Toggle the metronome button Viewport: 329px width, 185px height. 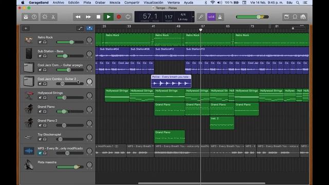click(220, 17)
